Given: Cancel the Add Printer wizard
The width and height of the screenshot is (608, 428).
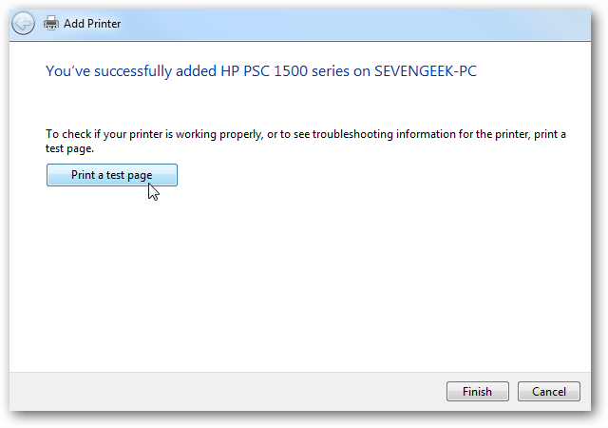Looking at the screenshot, I should click(x=549, y=391).
